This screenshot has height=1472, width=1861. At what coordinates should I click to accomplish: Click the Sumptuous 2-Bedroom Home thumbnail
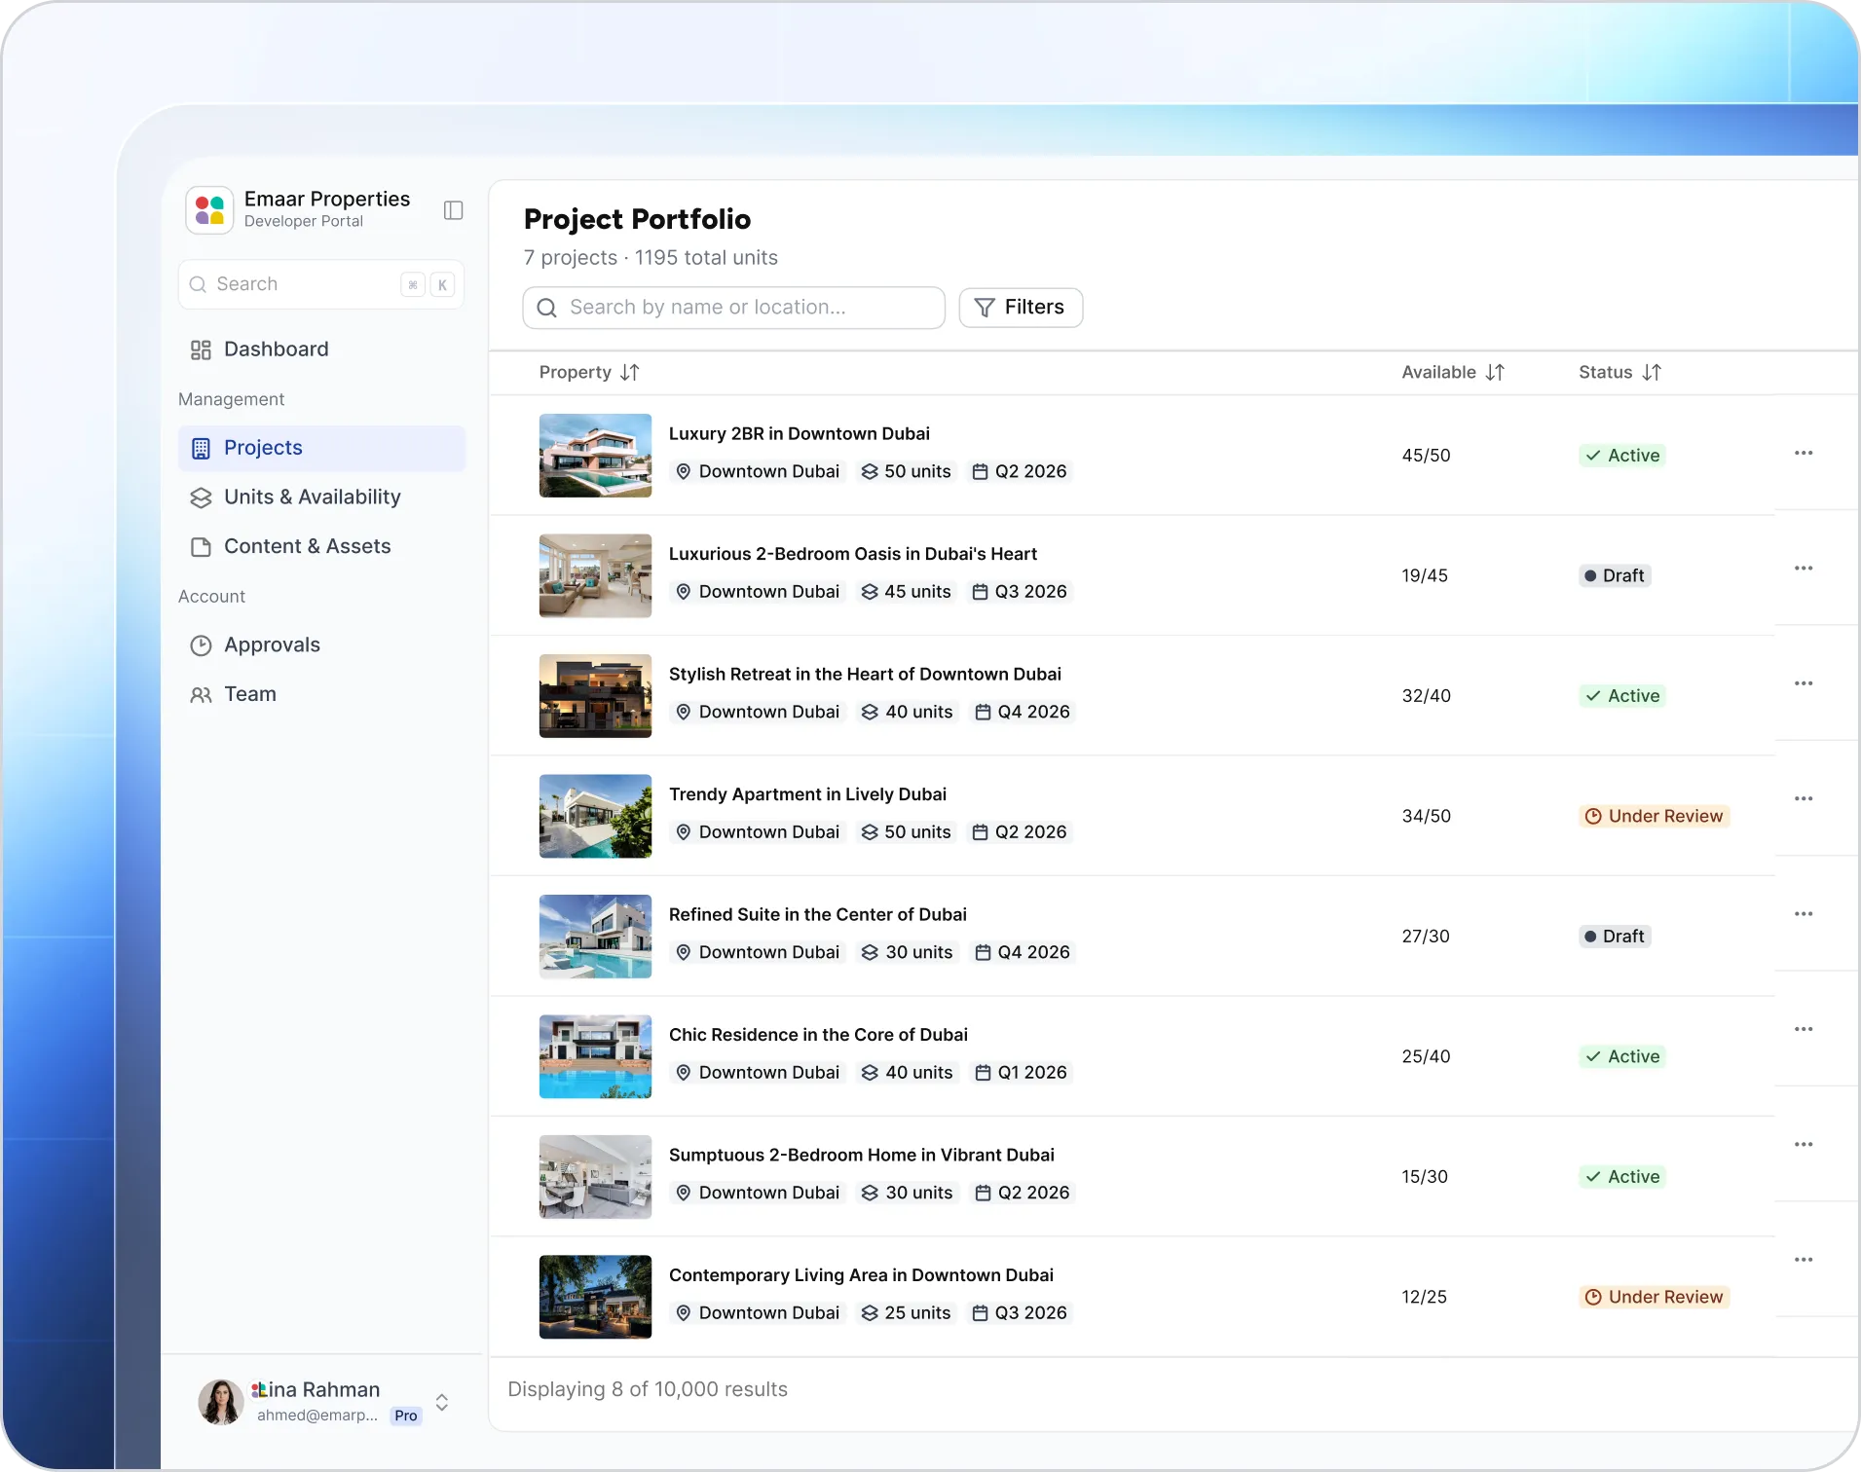click(x=595, y=1177)
